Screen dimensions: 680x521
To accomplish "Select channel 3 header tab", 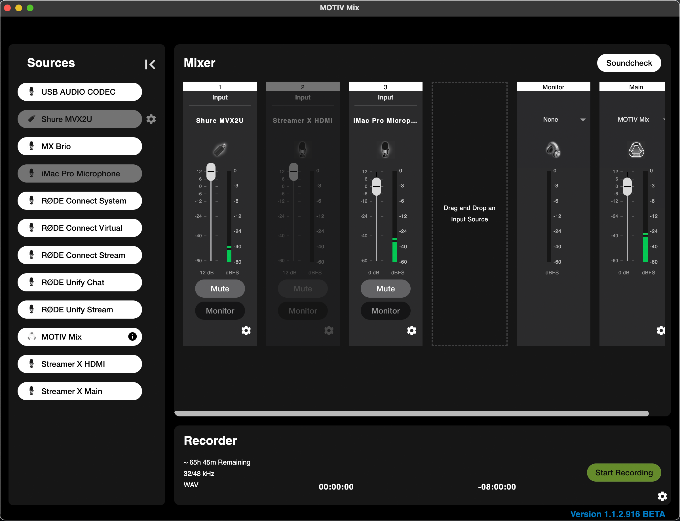I will point(386,86).
